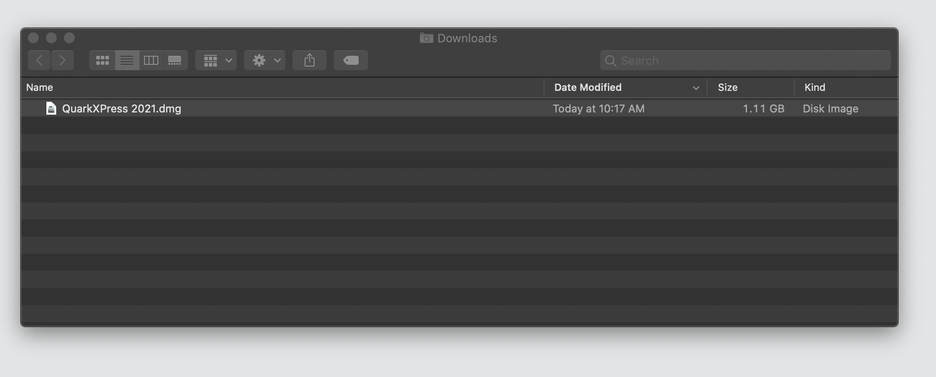Switch to gallery view
Screen dimensions: 936x377
tap(175, 60)
